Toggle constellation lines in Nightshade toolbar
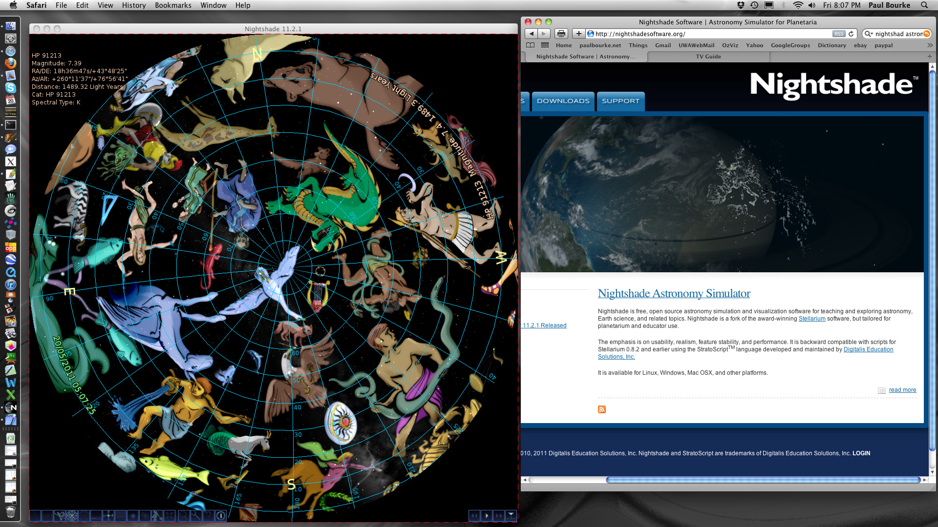Image resolution: width=938 pixels, height=527 pixels. pos(35,516)
